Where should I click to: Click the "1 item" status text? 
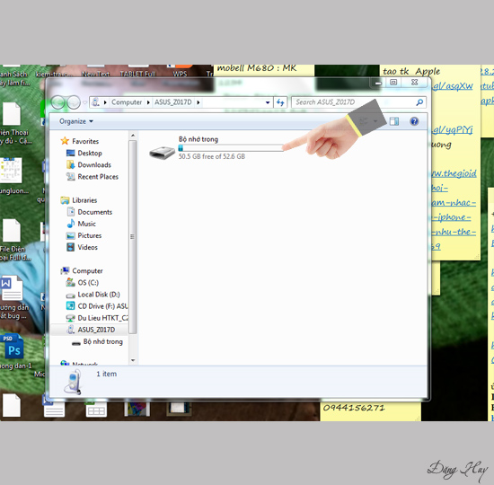coord(107,374)
